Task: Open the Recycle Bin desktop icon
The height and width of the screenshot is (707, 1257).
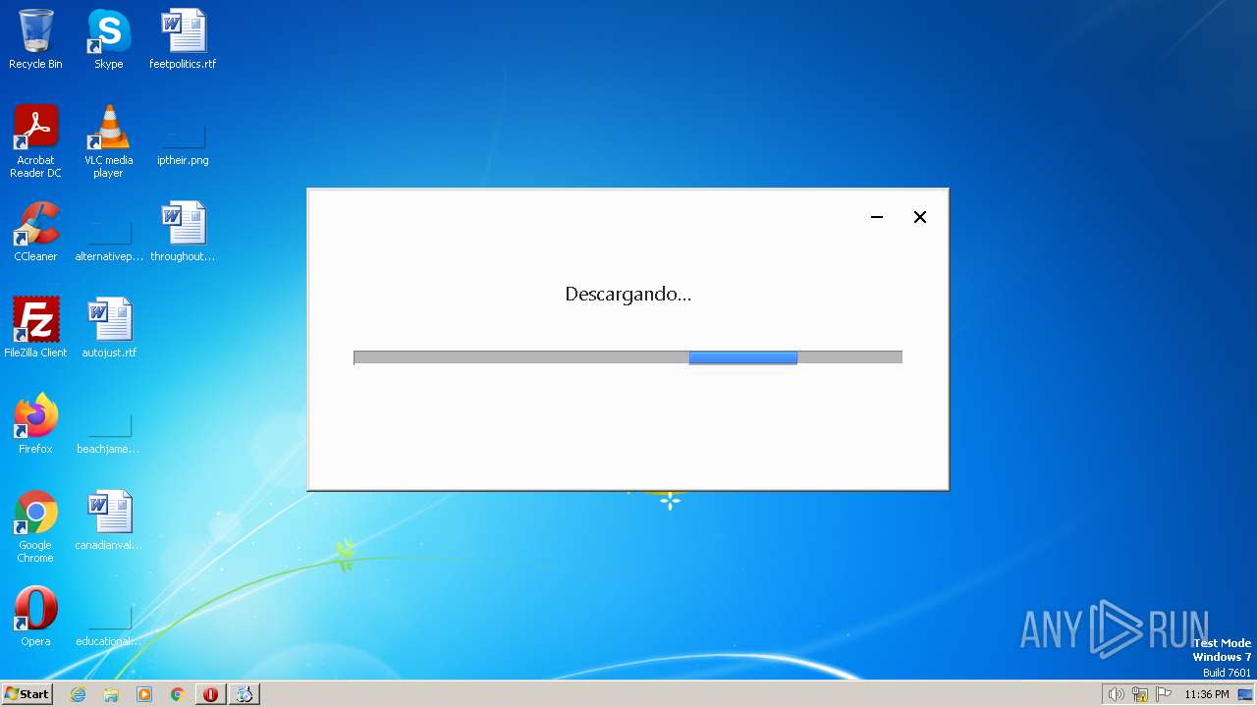Action: pos(35,39)
